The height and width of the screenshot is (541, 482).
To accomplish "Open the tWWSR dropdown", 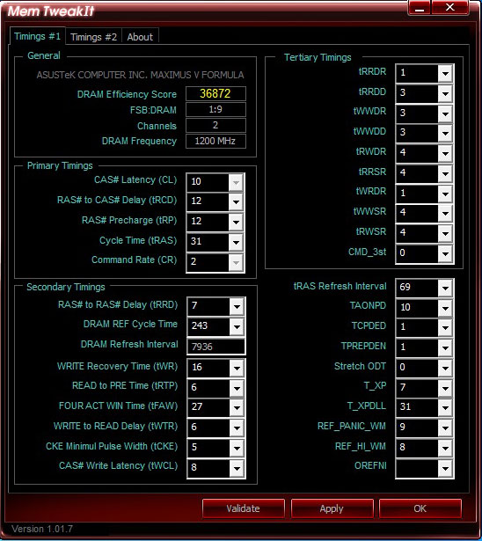I will pyautogui.click(x=445, y=213).
